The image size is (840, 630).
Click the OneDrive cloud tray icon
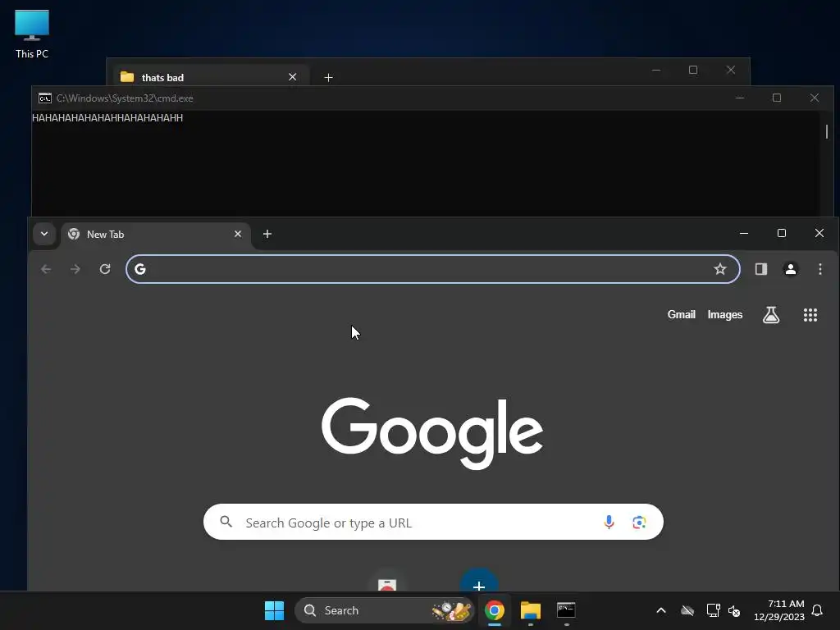pyautogui.click(x=687, y=610)
